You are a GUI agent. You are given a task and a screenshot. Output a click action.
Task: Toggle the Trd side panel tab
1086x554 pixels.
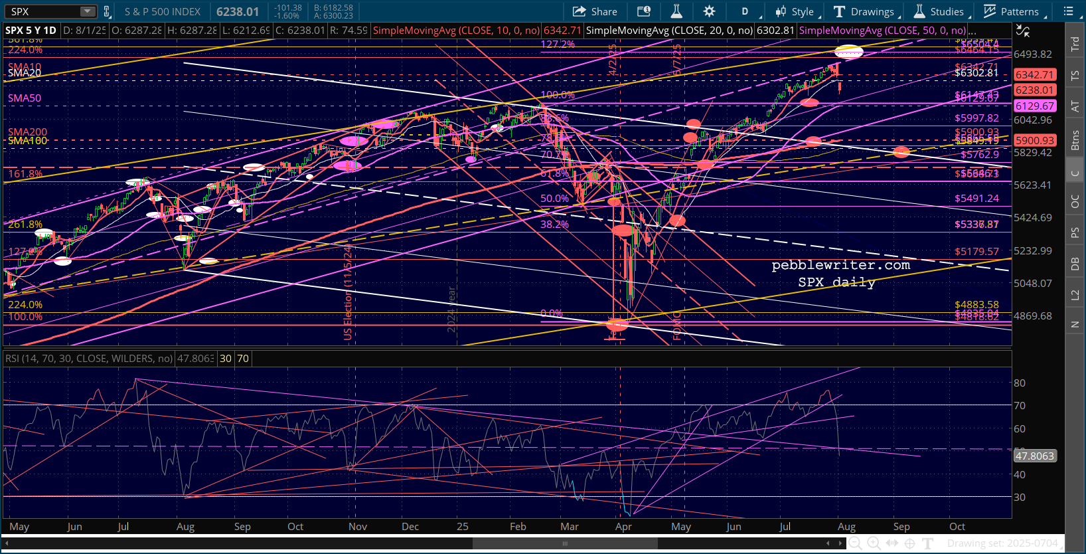click(x=1075, y=44)
